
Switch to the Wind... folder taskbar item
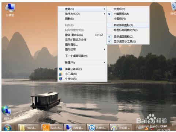point(28,128)
